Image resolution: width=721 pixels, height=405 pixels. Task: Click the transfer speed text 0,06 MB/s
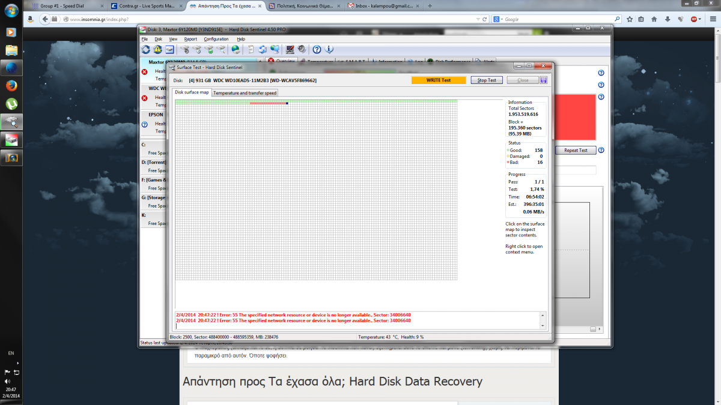[534, 212]
